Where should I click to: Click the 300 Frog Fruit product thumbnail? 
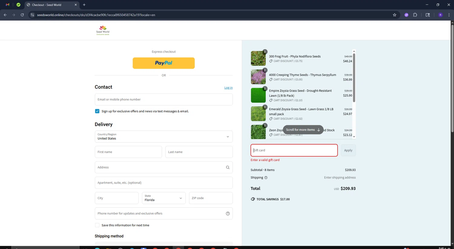click(258, 58)
